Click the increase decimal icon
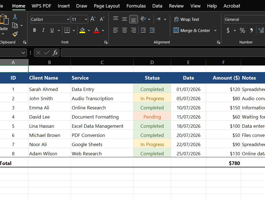This screenshot has height=199, width=265. coord(261,30)
